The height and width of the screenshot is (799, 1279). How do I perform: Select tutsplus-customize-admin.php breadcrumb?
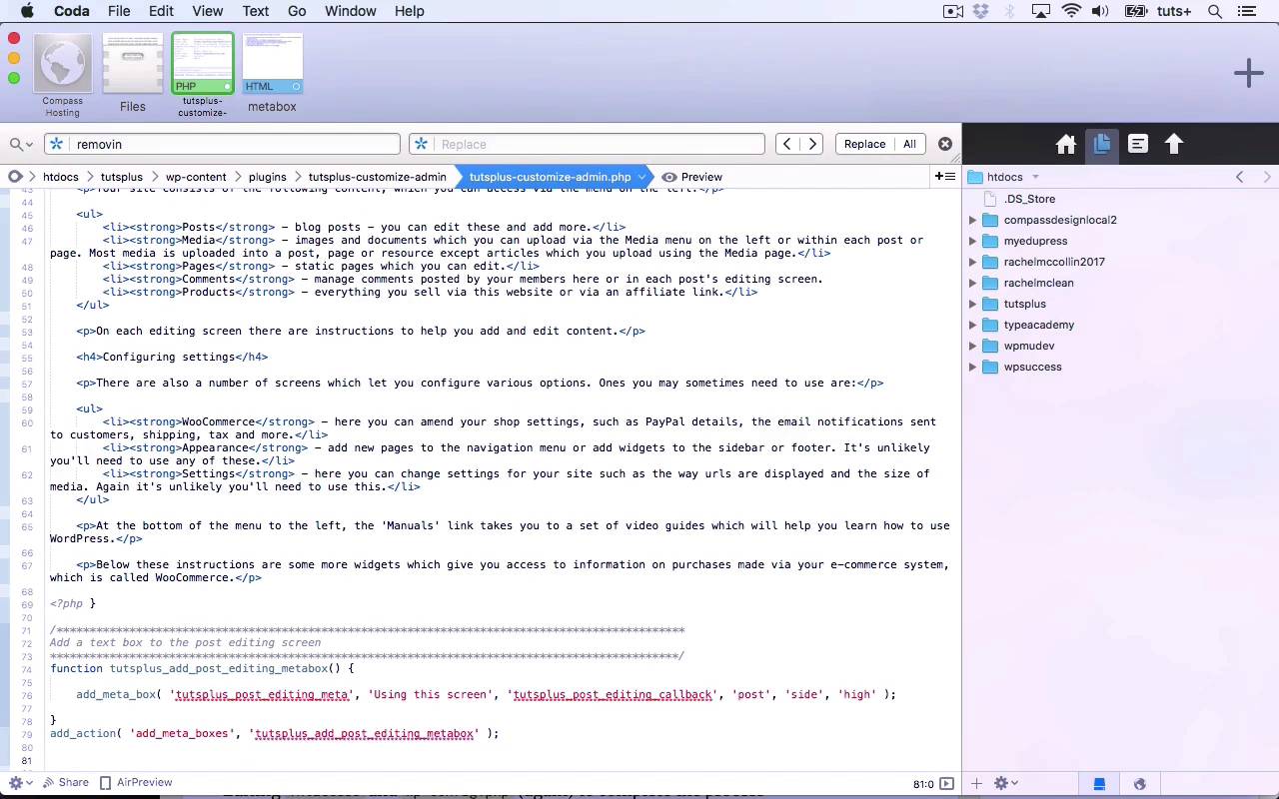pos(551,177)
